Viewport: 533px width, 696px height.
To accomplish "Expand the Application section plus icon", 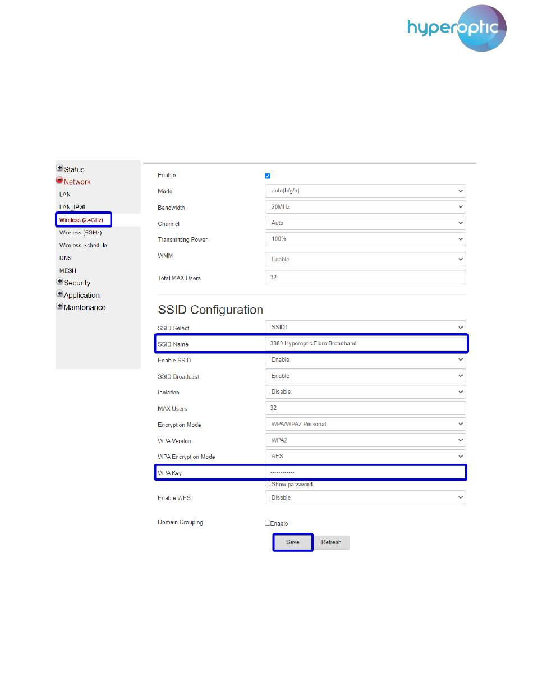I will pos(59,294).
